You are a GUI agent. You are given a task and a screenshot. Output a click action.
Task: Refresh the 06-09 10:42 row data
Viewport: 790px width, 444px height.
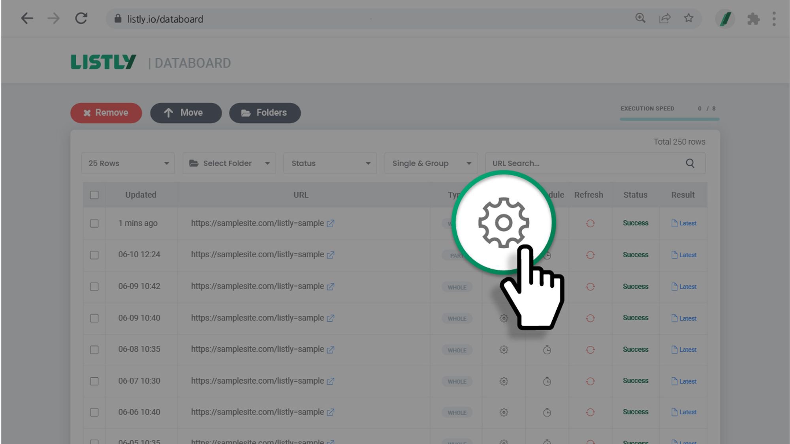tap(590, 287)
